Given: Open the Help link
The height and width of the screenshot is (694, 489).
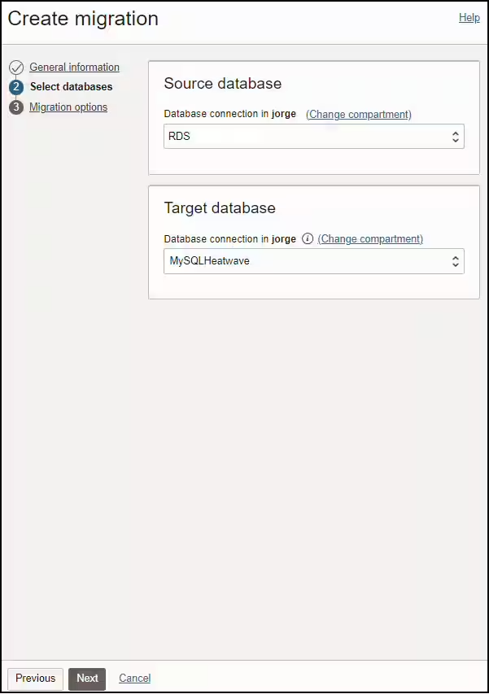Looking at the screenshot, I should [469, 17].
